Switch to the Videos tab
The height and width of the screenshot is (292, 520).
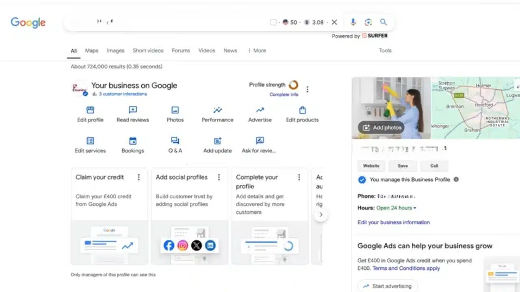point(207,51)
